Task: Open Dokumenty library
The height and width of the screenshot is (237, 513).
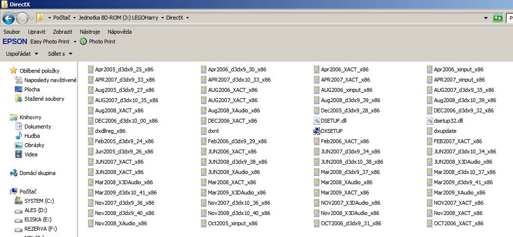Action: point(33,127)
